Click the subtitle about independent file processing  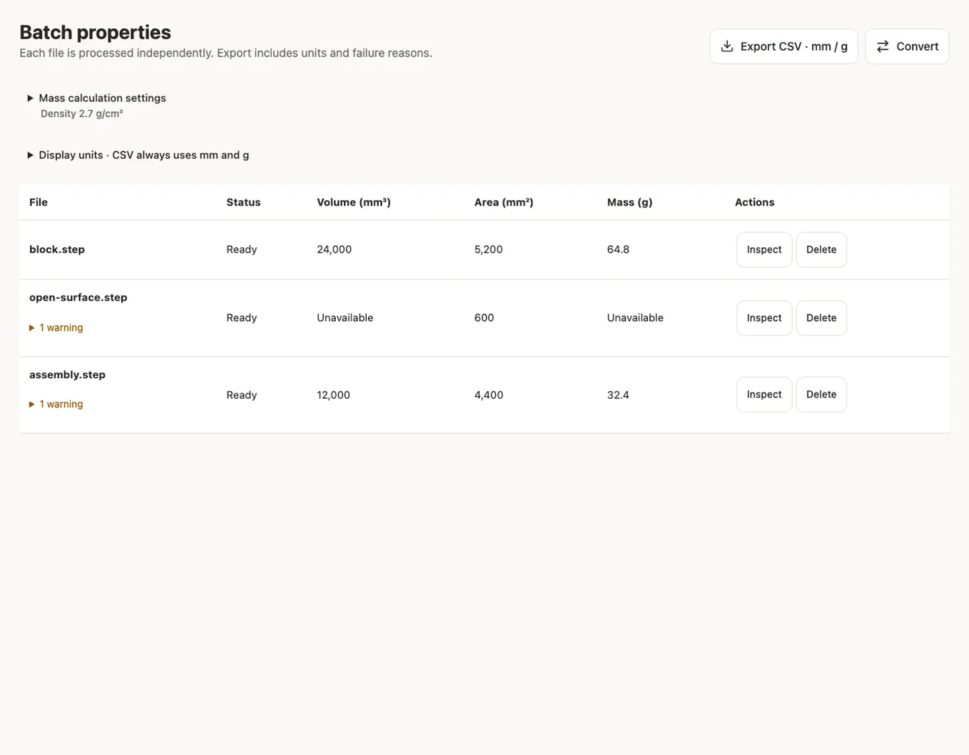(x=225, y=53)
